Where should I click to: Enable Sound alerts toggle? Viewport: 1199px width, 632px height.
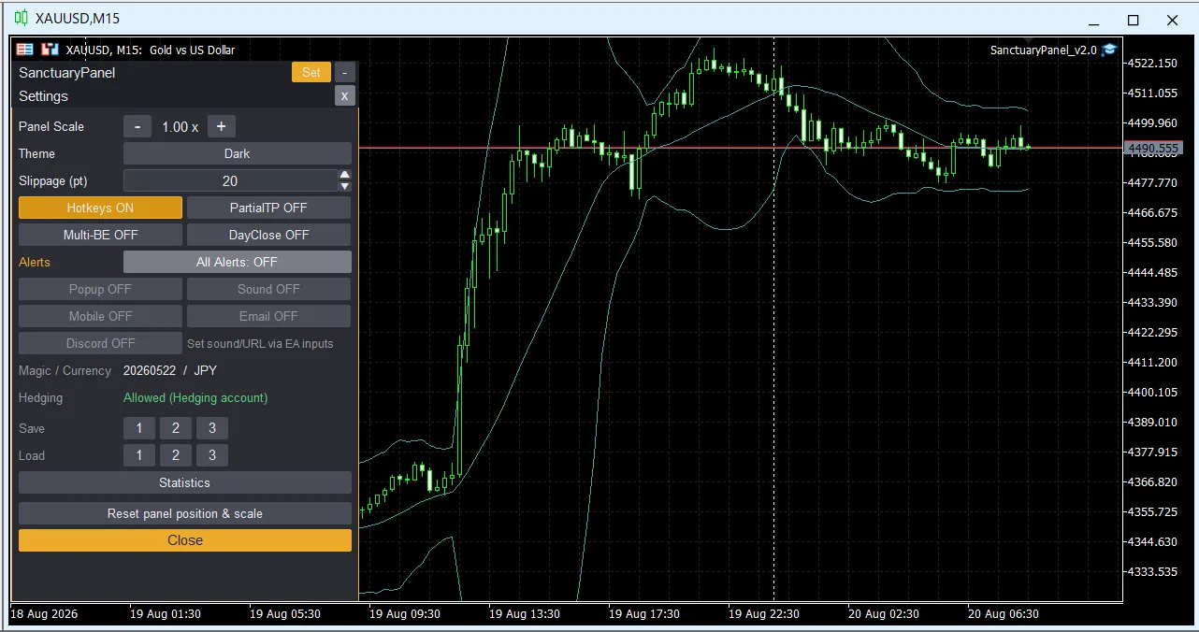[x=268, y=289]
